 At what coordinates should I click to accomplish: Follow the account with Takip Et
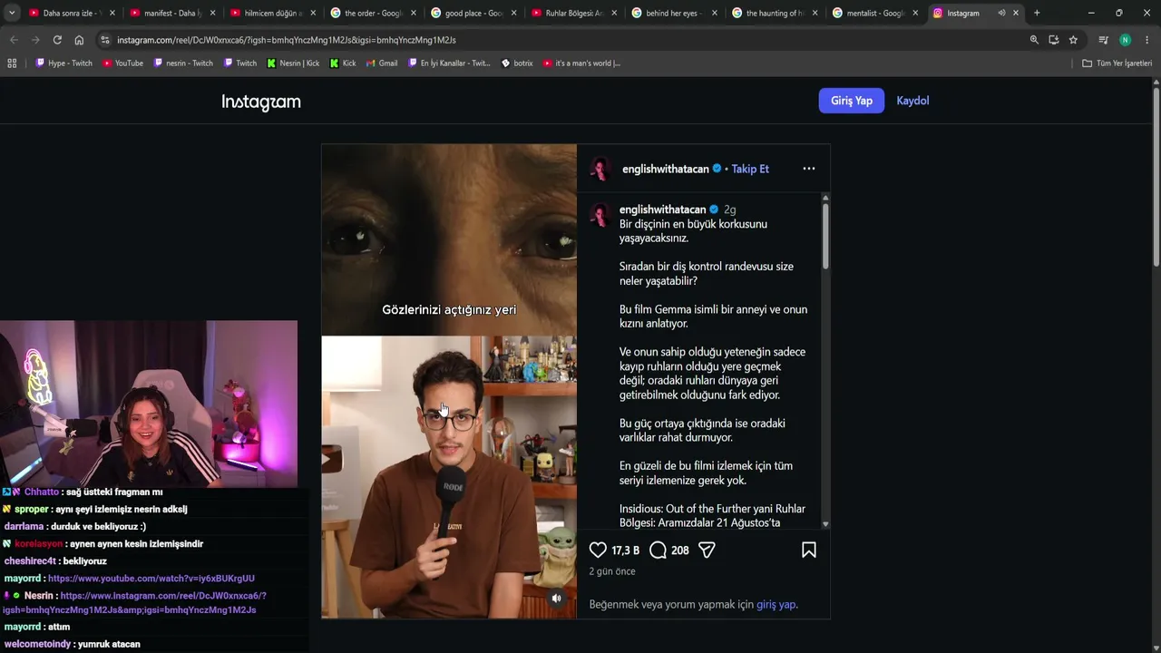click(x=750, y=169)
